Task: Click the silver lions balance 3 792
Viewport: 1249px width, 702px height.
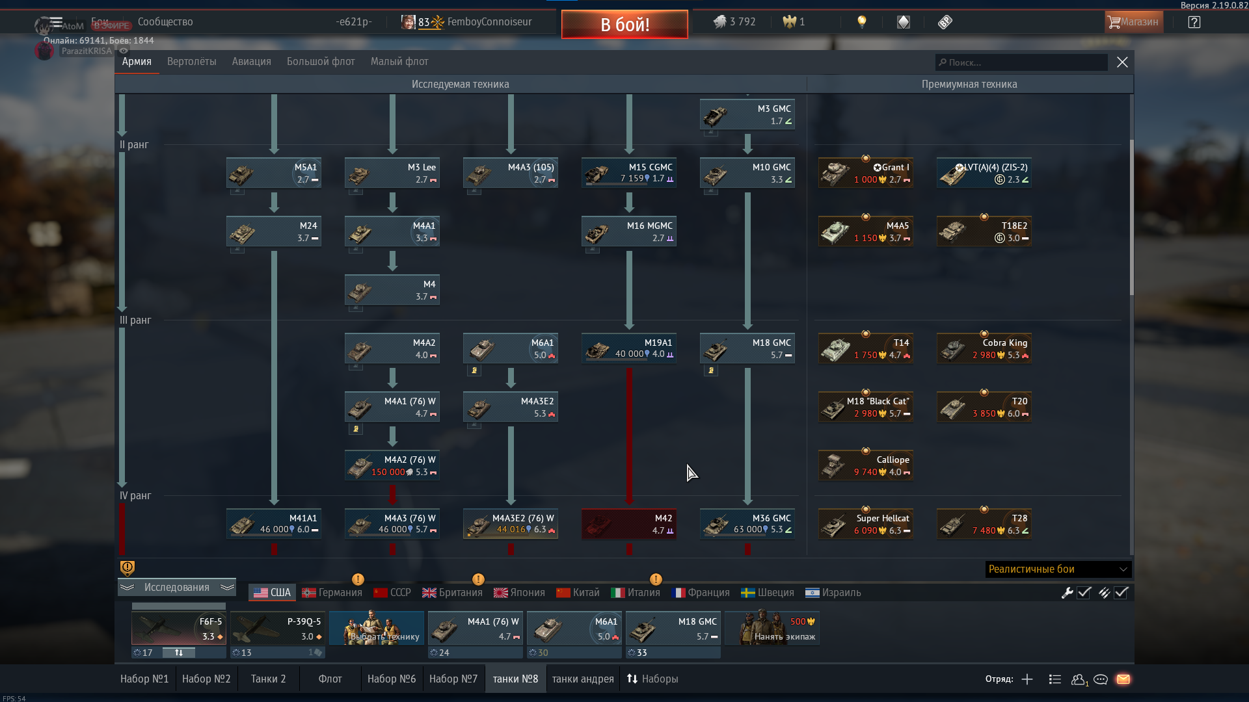Action: click(x=734, y=22)
